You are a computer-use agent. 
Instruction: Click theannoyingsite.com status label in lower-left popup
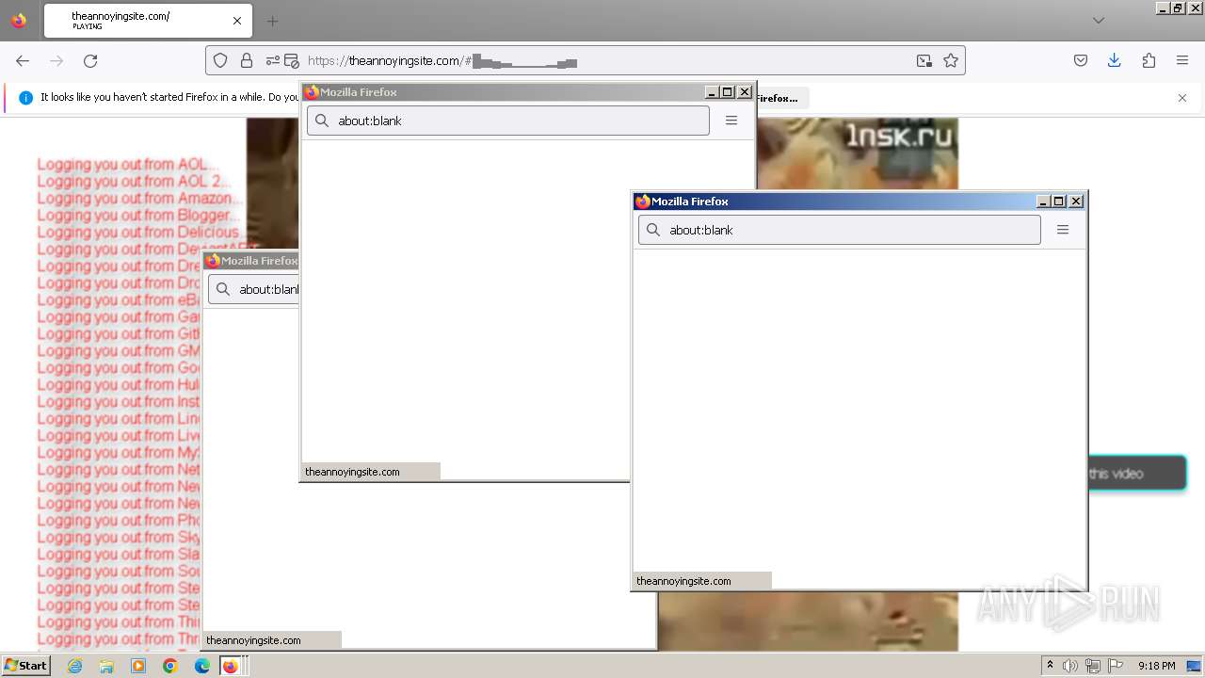pyautogui.click(x=253, y=640)
